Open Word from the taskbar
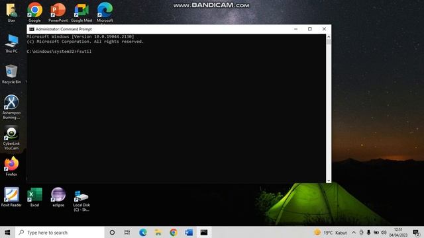This screenshot has height=238, width=424. pos(189,232)
